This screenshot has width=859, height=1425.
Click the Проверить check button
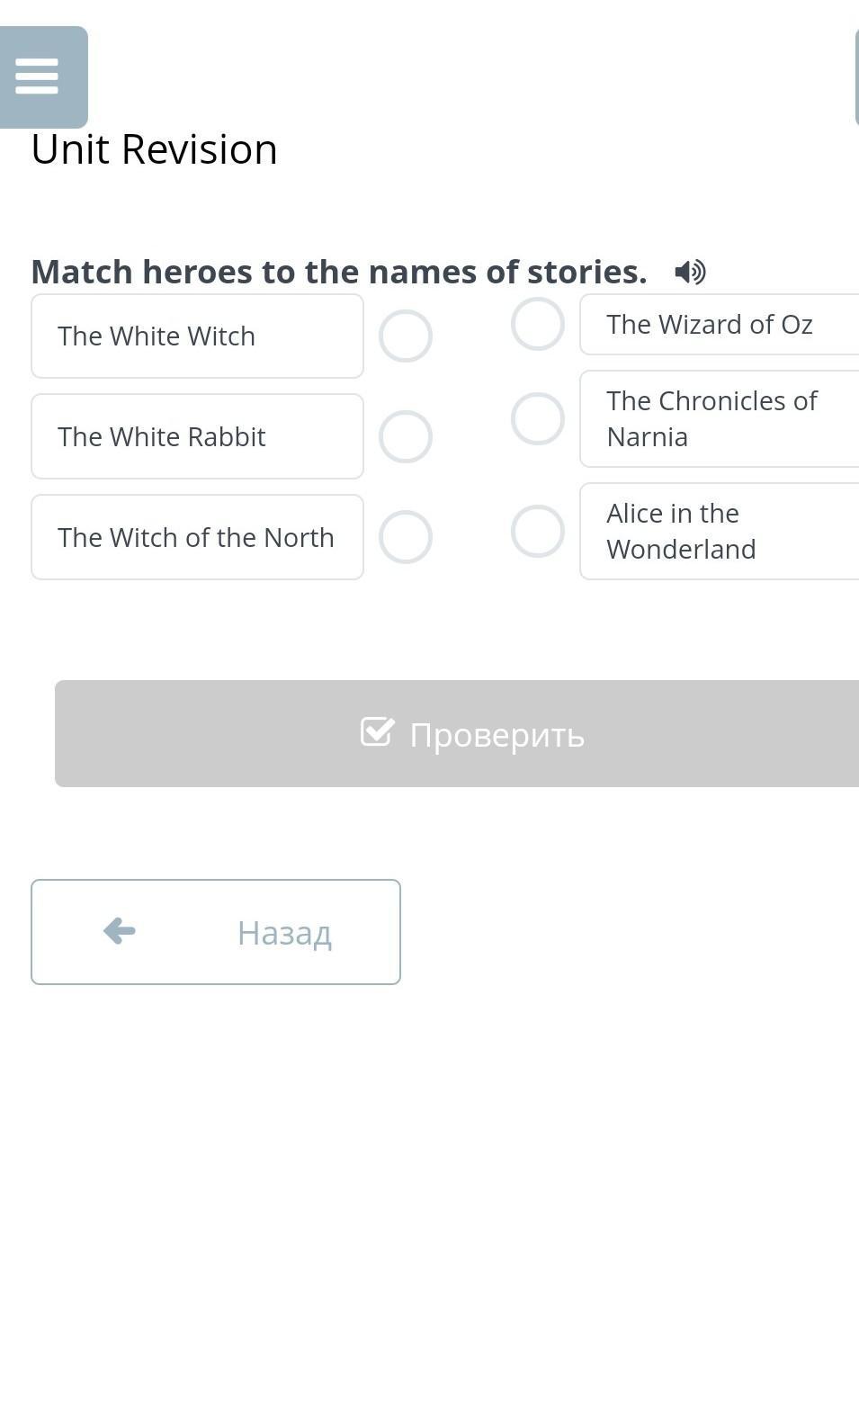pyautogui.click(x=457, y=734)
